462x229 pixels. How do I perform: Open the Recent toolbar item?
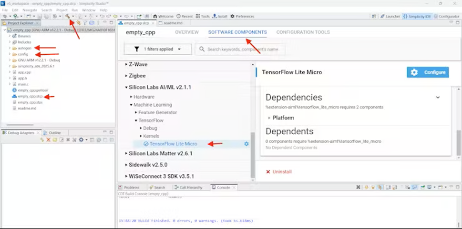tap(185, 16)
